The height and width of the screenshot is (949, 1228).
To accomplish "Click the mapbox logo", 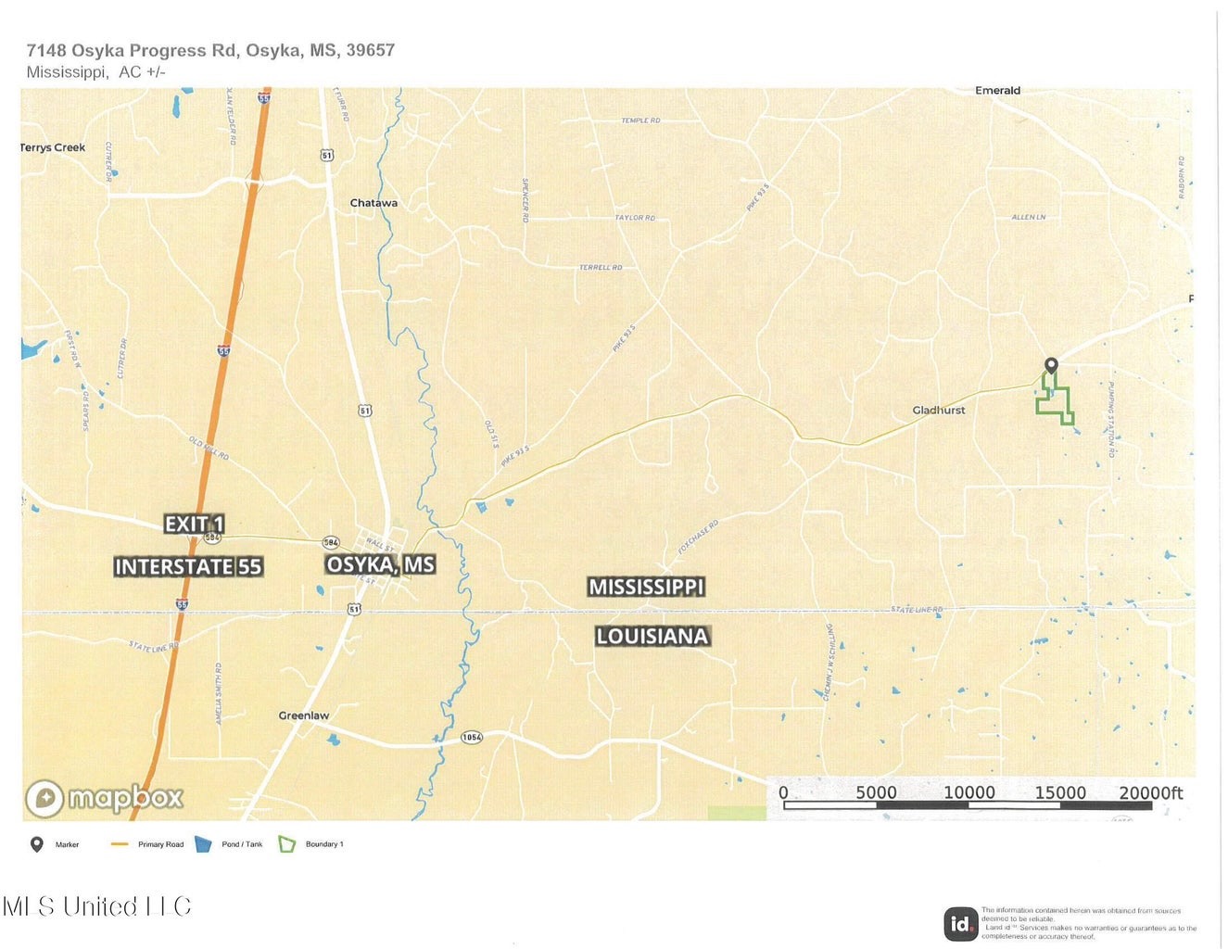I will 105,798.
